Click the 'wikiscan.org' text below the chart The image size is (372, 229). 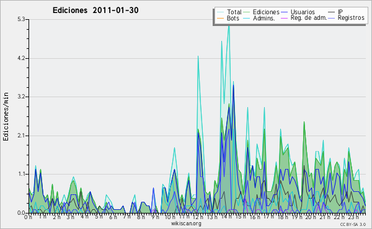(186, 223)
